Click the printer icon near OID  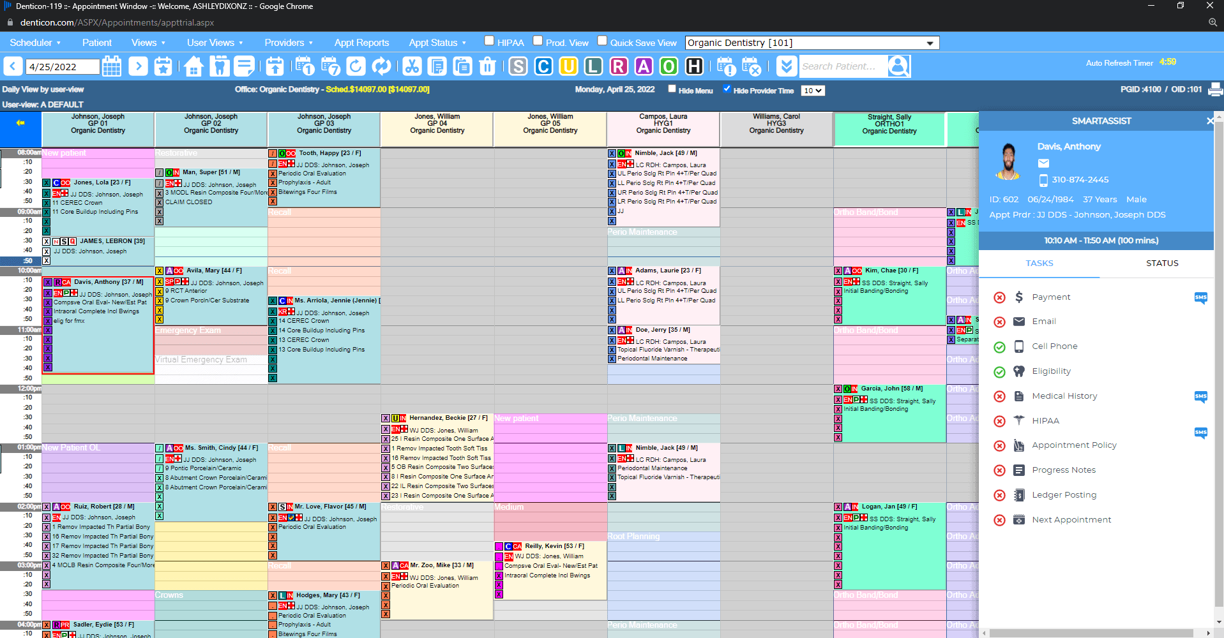tap(1215, 90)
